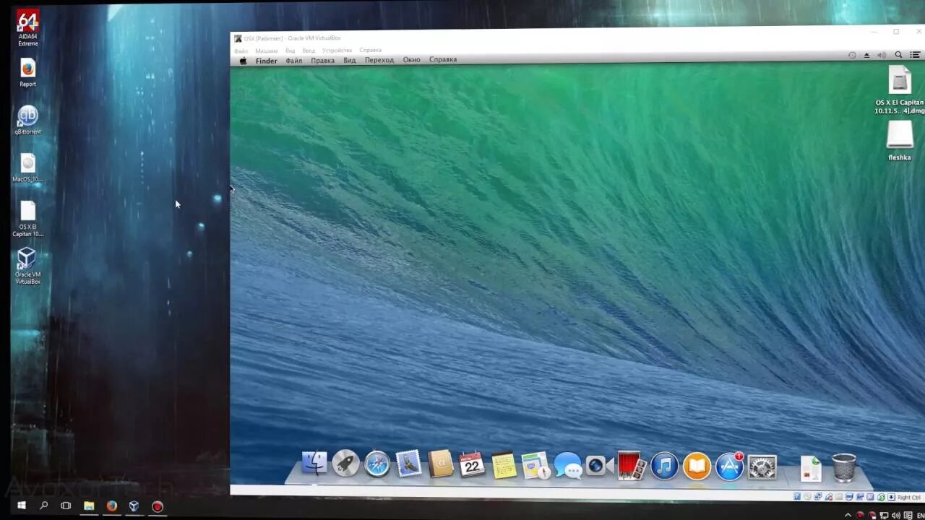This screenshot has width=925, height=520.
Task: Open FaceTime camera icon in dock
Action: click(x=599, y=466)
